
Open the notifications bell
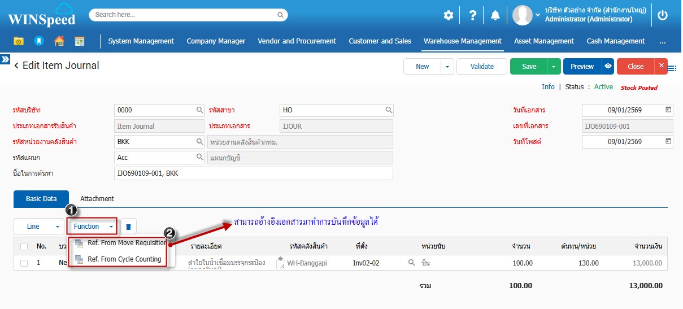(495, 16)
